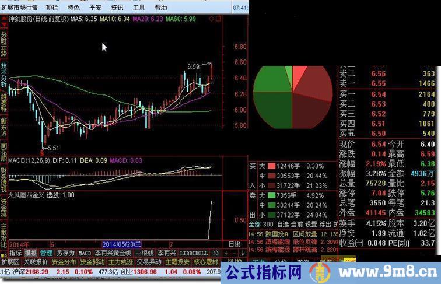The width and height of the screenshot is (441, 284).
Task: Click the 卖大 green legend swatch
Action: [271, 195]
